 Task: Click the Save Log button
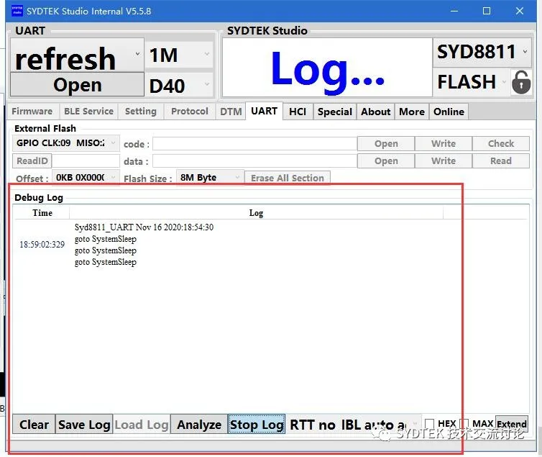click(84, 424)
